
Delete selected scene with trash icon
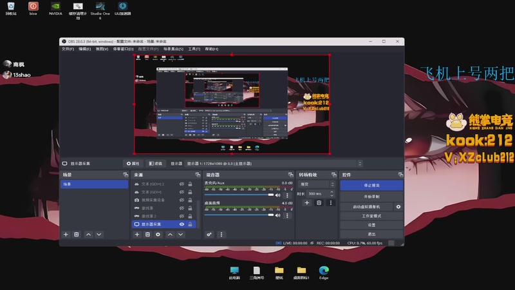click(76, 235)
